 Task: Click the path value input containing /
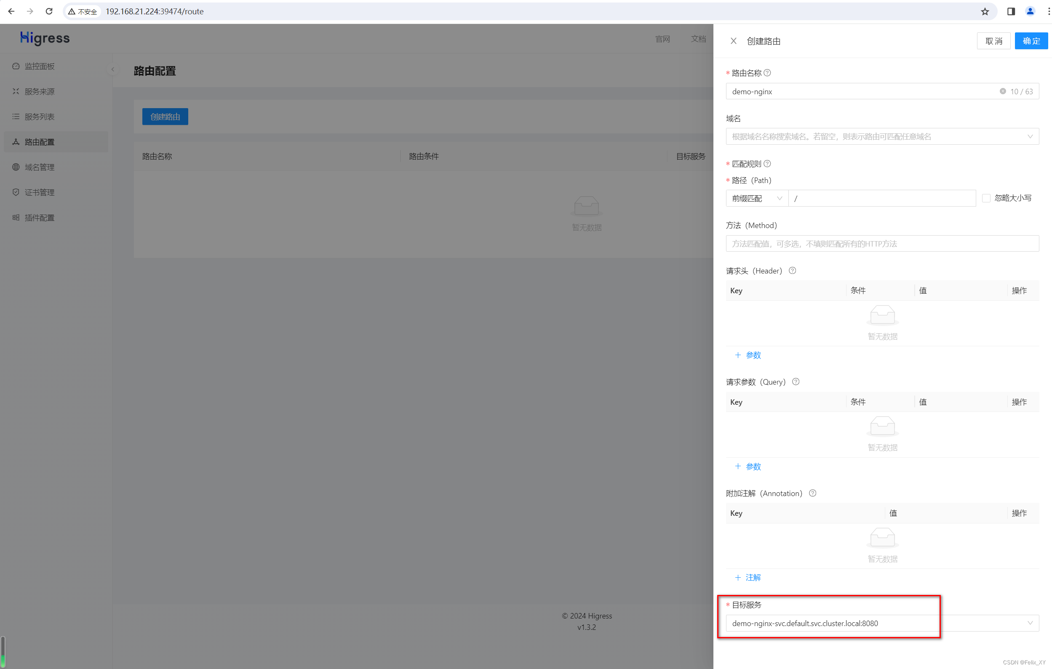pyautogui.click(x=882, y=198)
